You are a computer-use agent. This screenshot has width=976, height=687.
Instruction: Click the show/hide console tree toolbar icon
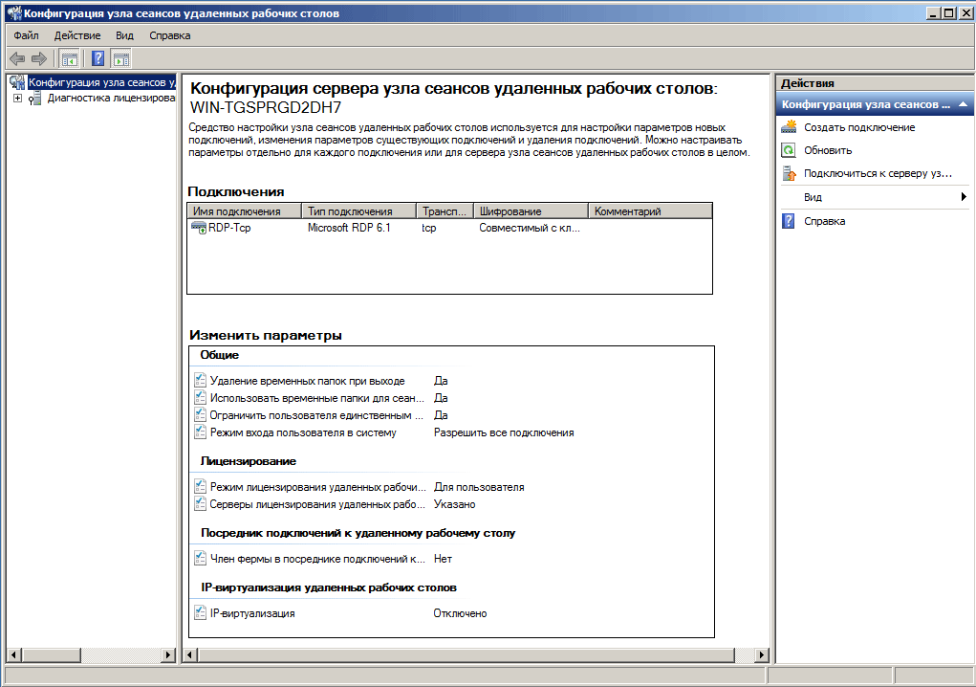pyautogui.click(x=69, y=59)
